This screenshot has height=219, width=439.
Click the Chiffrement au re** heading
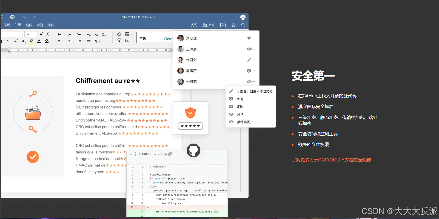[x=108, y=81]
